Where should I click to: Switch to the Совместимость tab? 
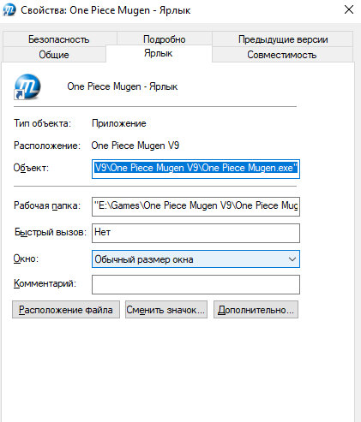[282, 55]
